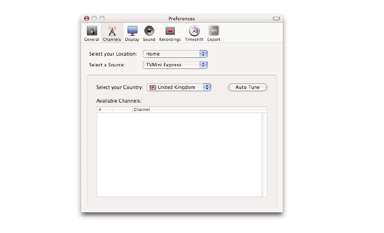
Task: Open the General preferences pane
Action: 92,33
